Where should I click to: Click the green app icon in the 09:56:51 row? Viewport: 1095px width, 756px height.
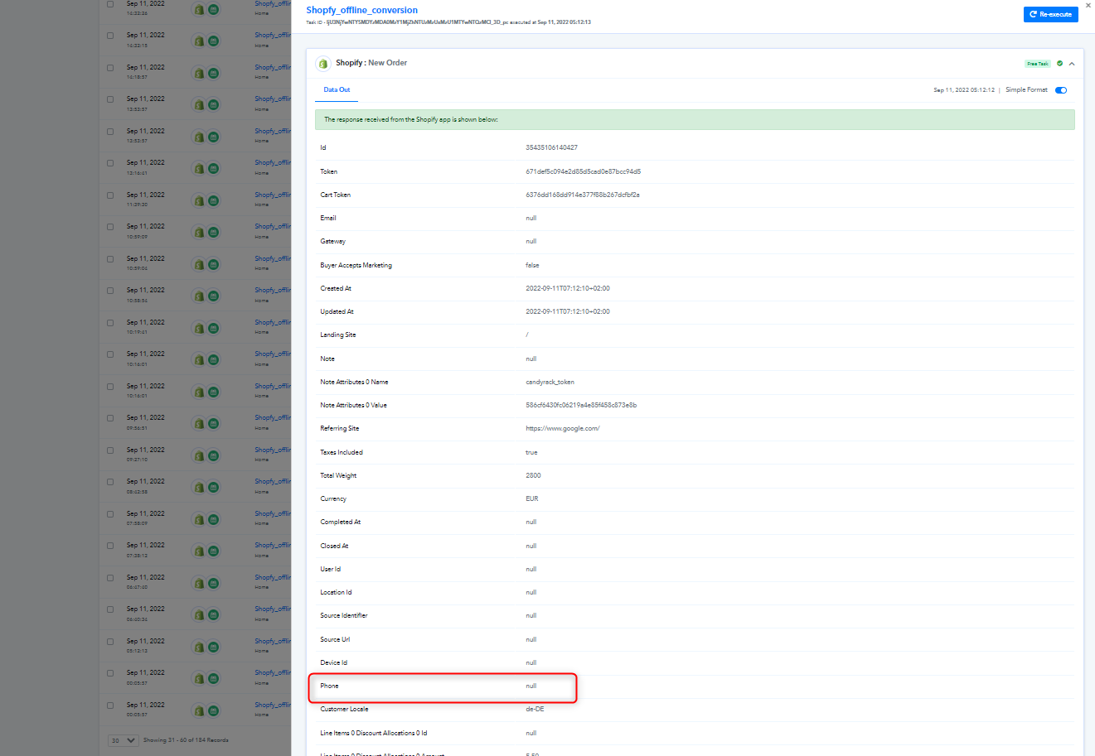213,424
